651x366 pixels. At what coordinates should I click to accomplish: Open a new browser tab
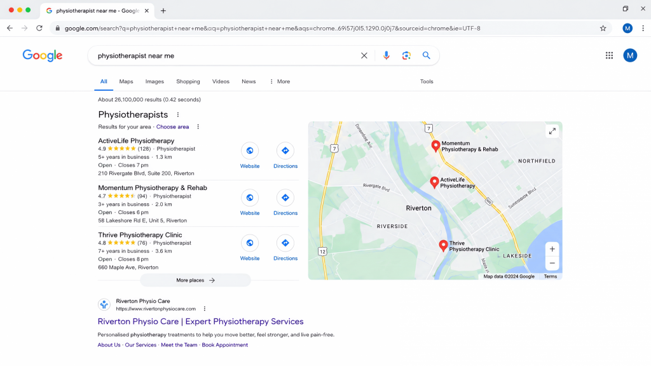pyautogui.click(x=163, y=11)
